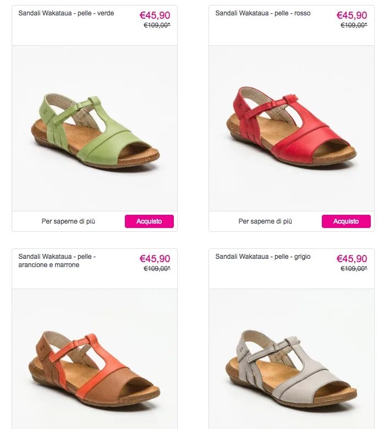Viewport: 384px width, 429px height.
Task: Click the €45,90 price of grey sandals
Action: click(x=352, y=258)
